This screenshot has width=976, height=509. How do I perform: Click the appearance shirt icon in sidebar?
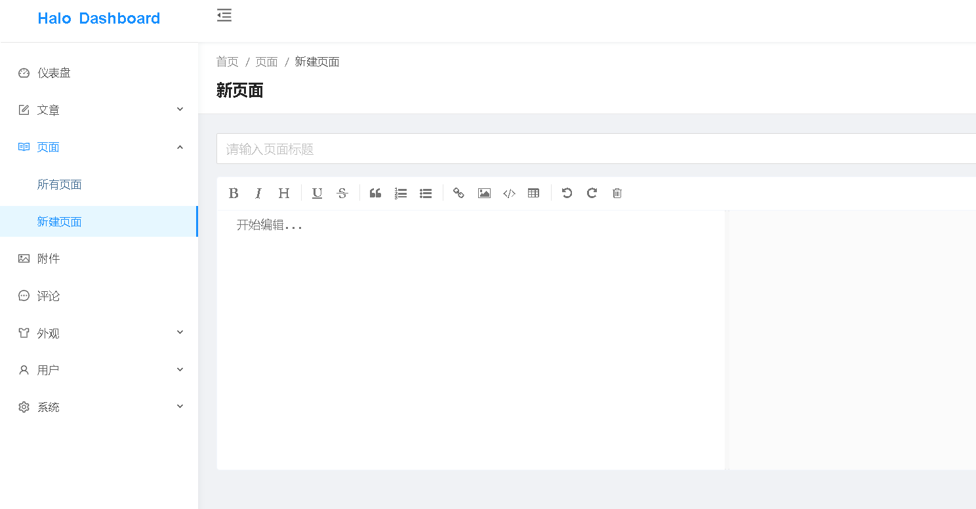pos(24,333)
